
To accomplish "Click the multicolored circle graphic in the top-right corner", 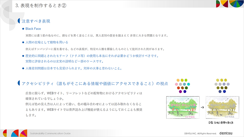I will click(x=236, y=3).
